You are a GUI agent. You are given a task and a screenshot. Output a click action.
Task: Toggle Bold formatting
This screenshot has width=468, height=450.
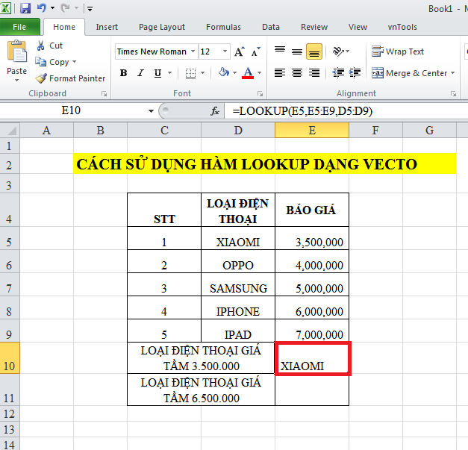[x=123, y=73]
